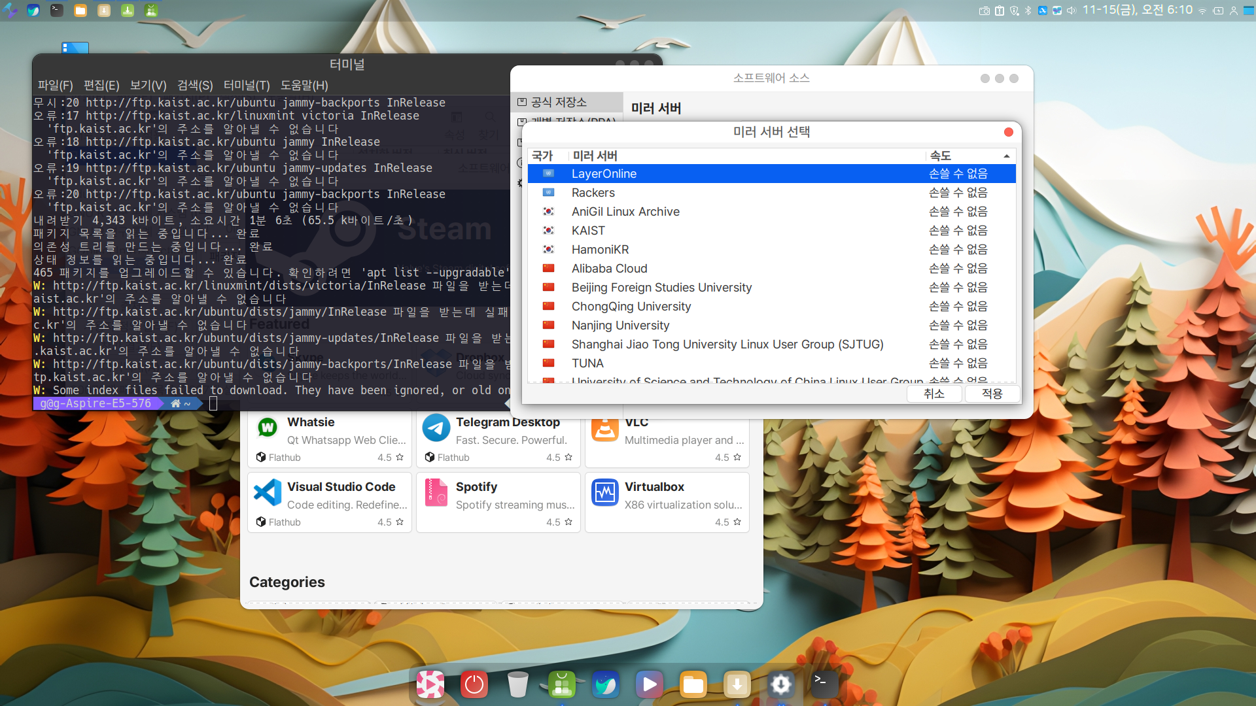The image size is (1256, 706).
Task: Click the green download icon in the top panel
Action: [128, 10]
